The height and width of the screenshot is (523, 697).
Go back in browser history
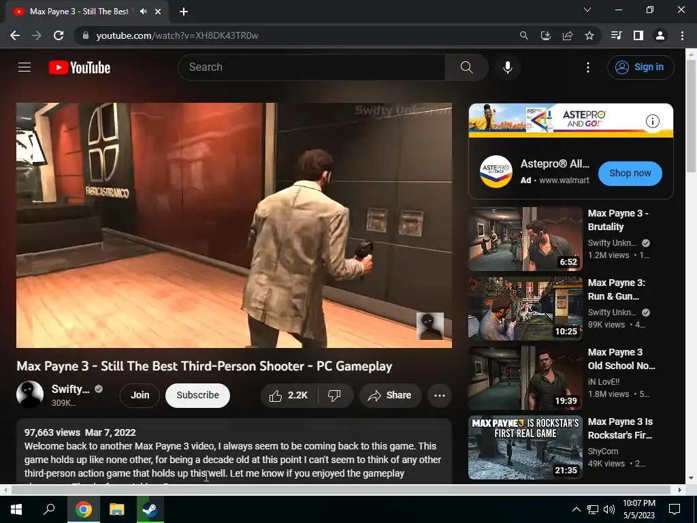pyautogui.click(x=15, y=35)
